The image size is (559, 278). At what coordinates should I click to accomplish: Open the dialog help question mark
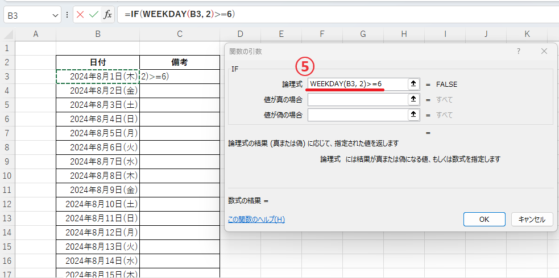pyautogui.click(x=519, y=51)
